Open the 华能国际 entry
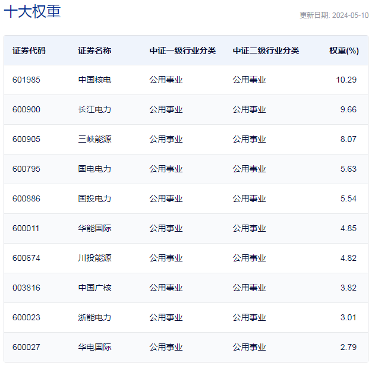Viewport: 372px width, 369px height. pyautogui.click(x=94, y=228)
